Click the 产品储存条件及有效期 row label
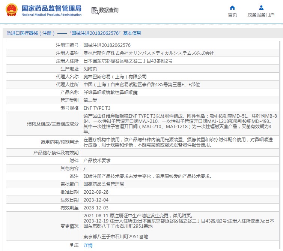The height and width of the screenshot is (251, 283). [56, 153]
